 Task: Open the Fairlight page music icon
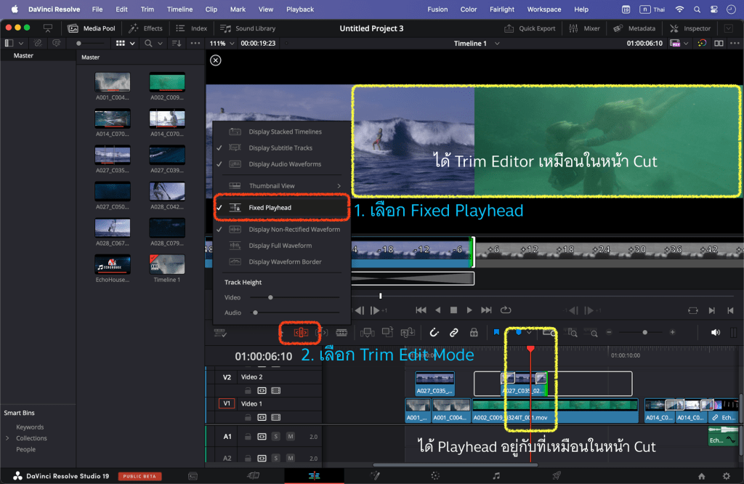tap(496, 475)
